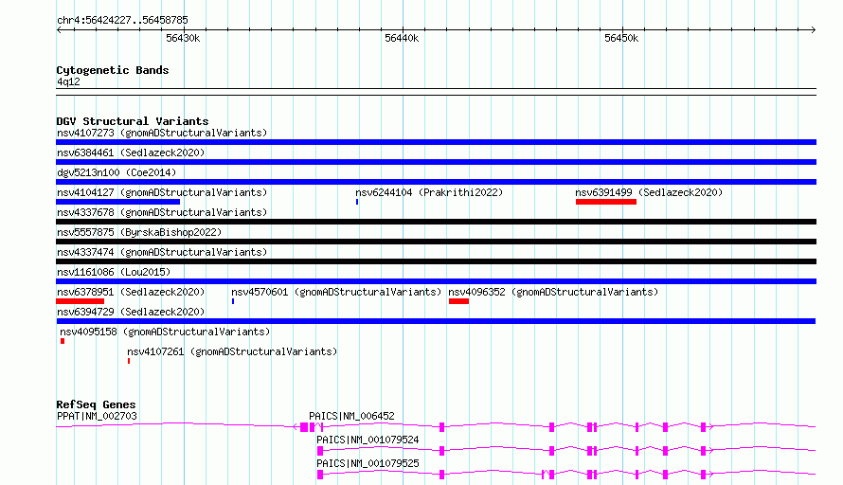Click the small red nsv4095158 marker

click(x=63, y=341)
